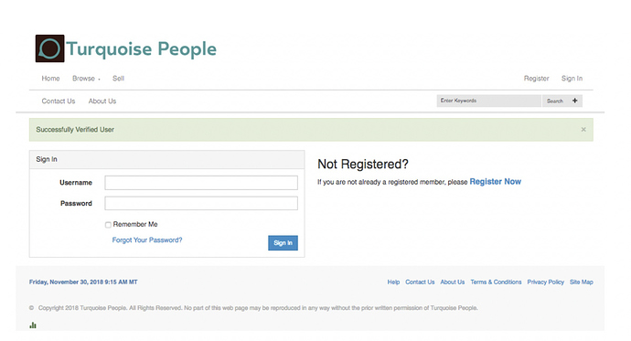
Task: Open the Forgot Your Password link
Action: tap(147, 240)
